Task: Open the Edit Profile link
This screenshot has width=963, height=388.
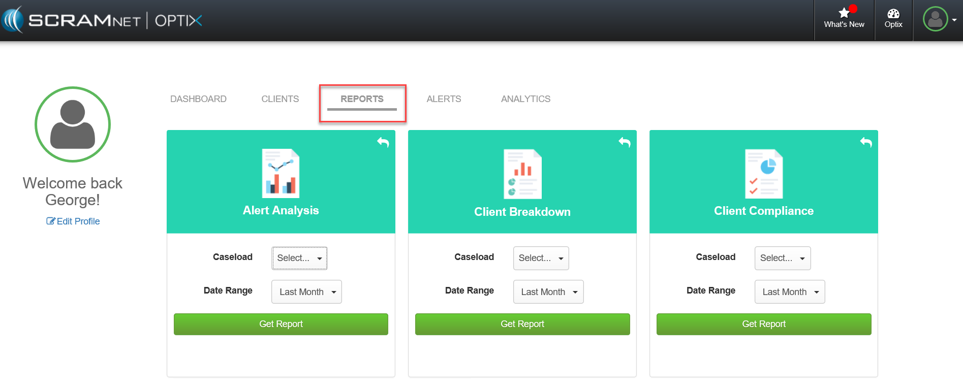Action: (x=73, y=221)
